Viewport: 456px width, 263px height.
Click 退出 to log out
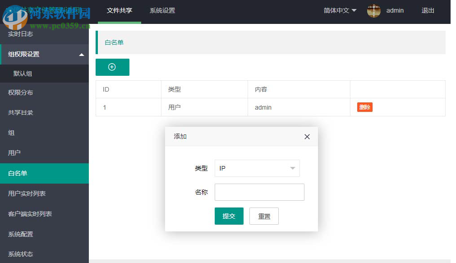[427, 10]
